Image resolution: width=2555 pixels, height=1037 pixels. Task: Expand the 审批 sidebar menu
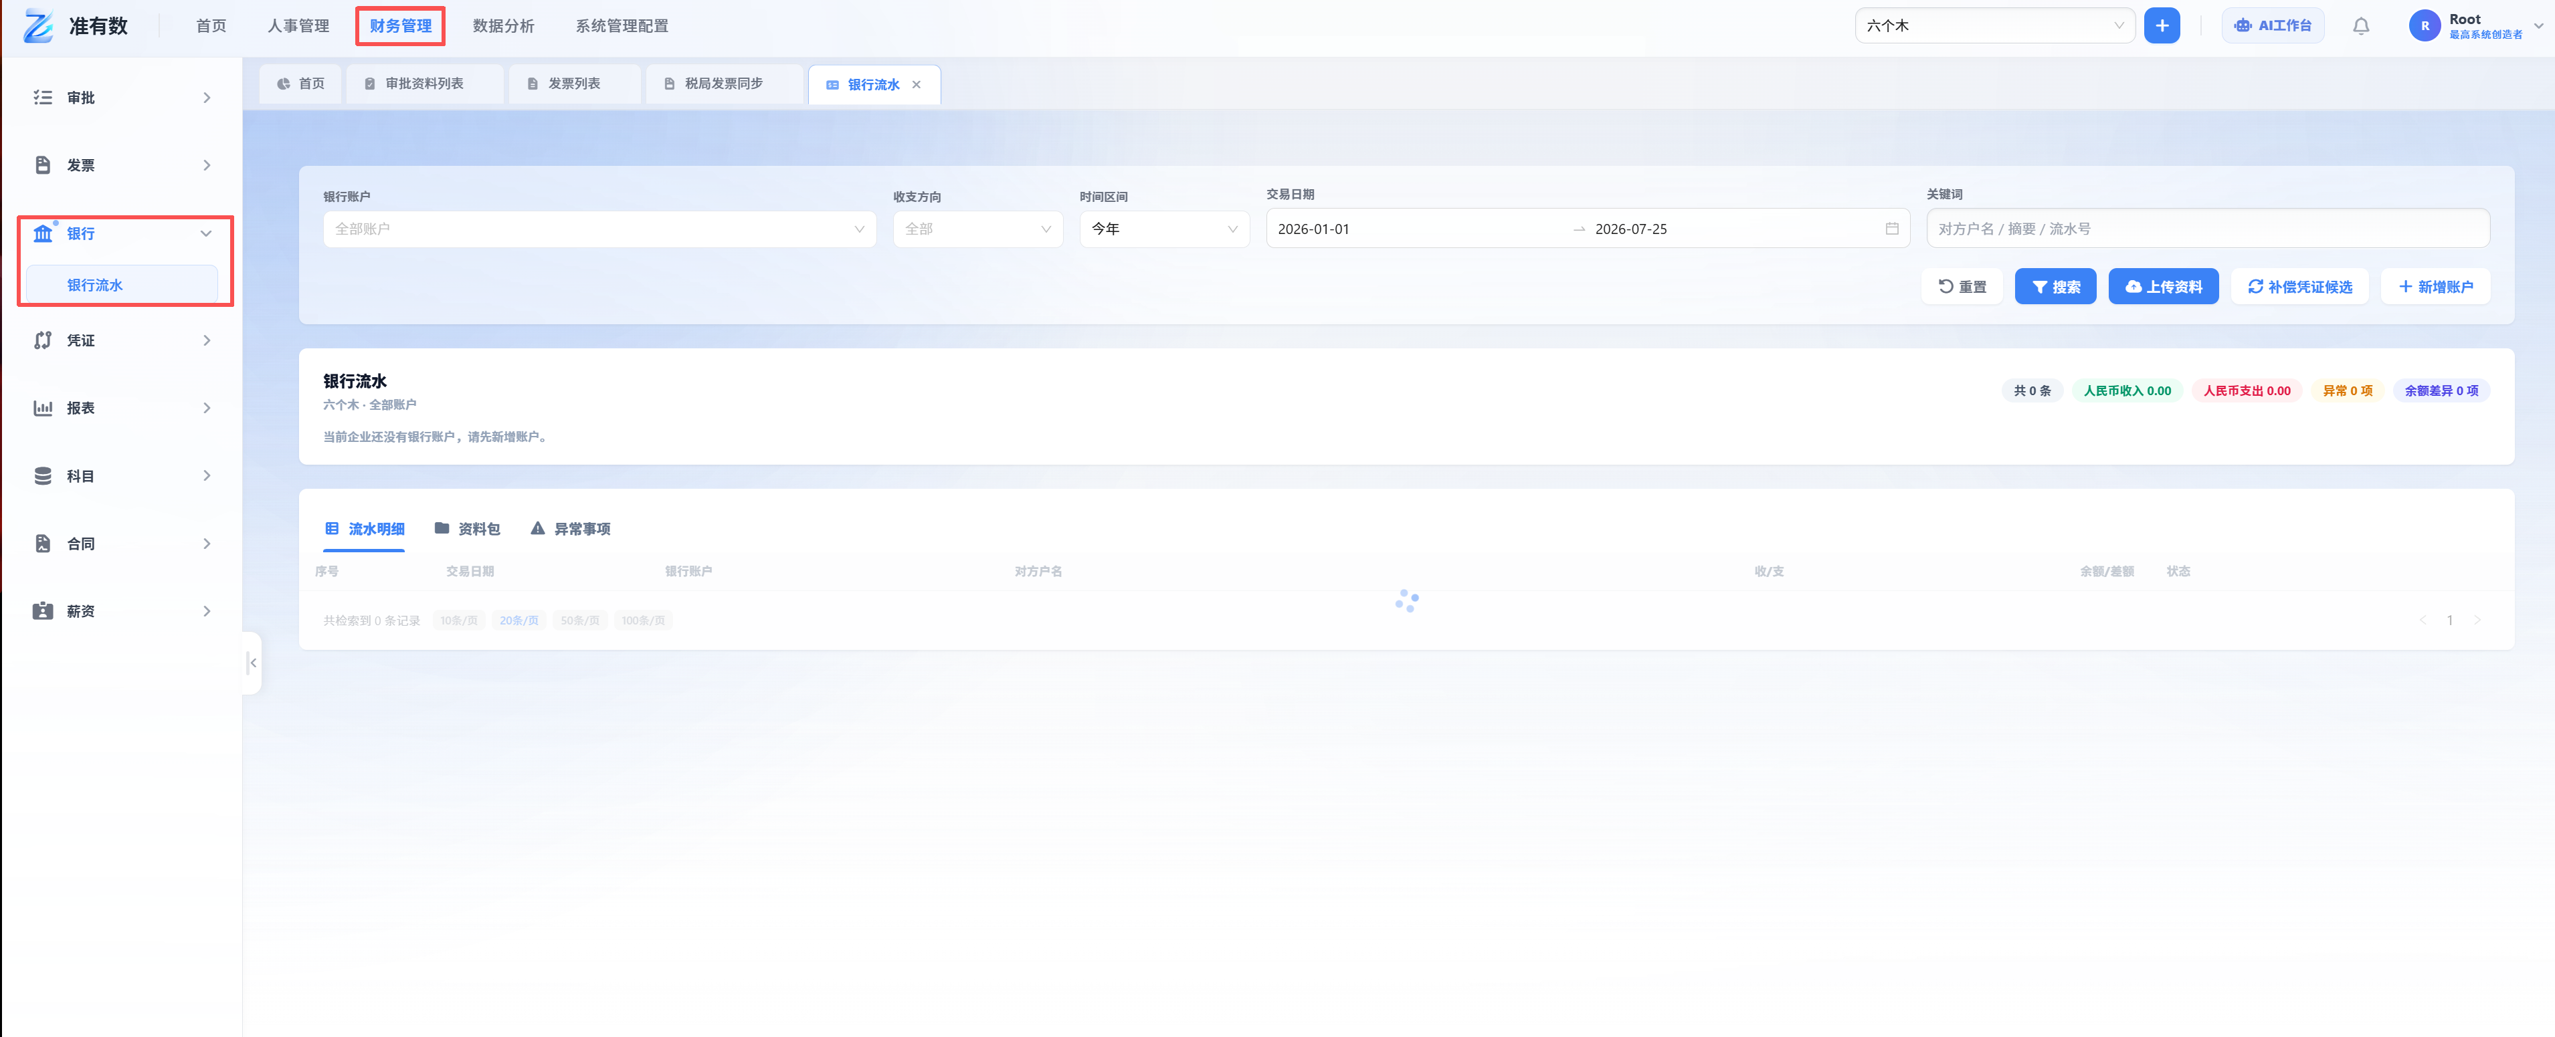[206, 97]
